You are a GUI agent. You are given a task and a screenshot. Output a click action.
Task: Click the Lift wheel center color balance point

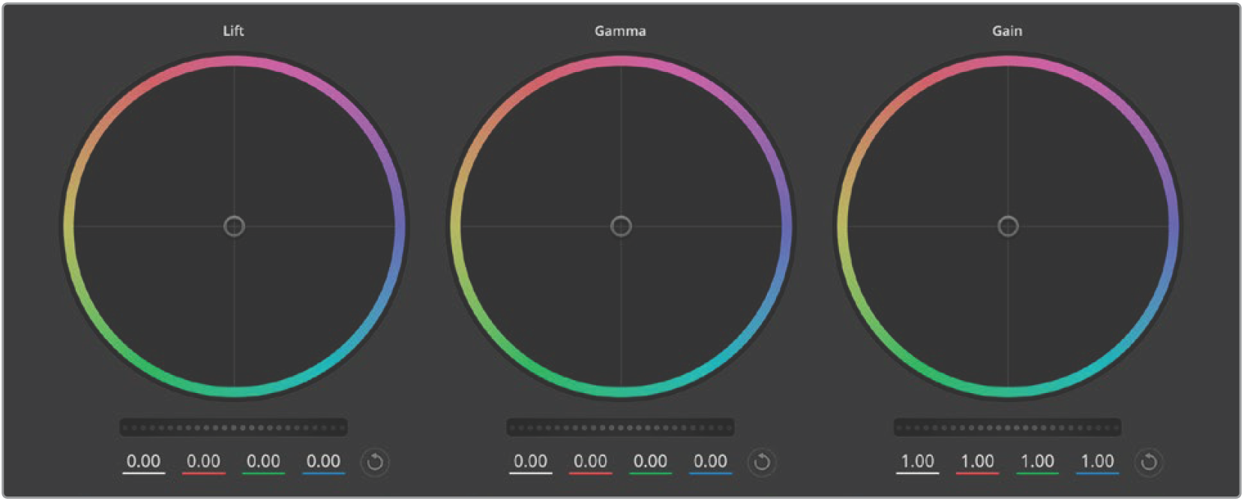(x=234, y=226)
